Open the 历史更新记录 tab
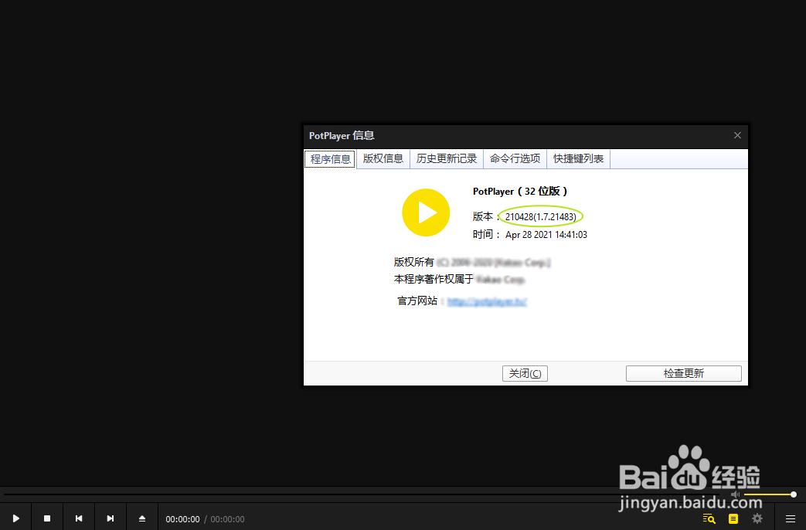Image resolution: width=806 pixels, height=530 pixels. [x=447, y=158]
